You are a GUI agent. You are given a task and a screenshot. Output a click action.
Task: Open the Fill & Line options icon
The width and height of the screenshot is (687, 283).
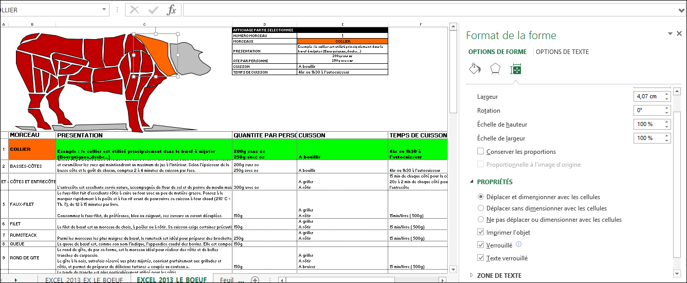click(x=475, y=69)
